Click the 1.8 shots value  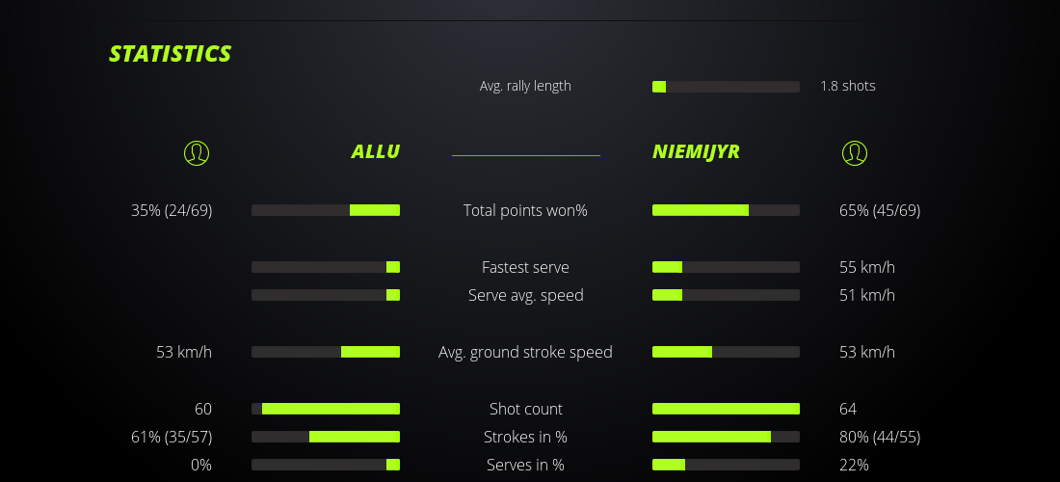(848, 86)
